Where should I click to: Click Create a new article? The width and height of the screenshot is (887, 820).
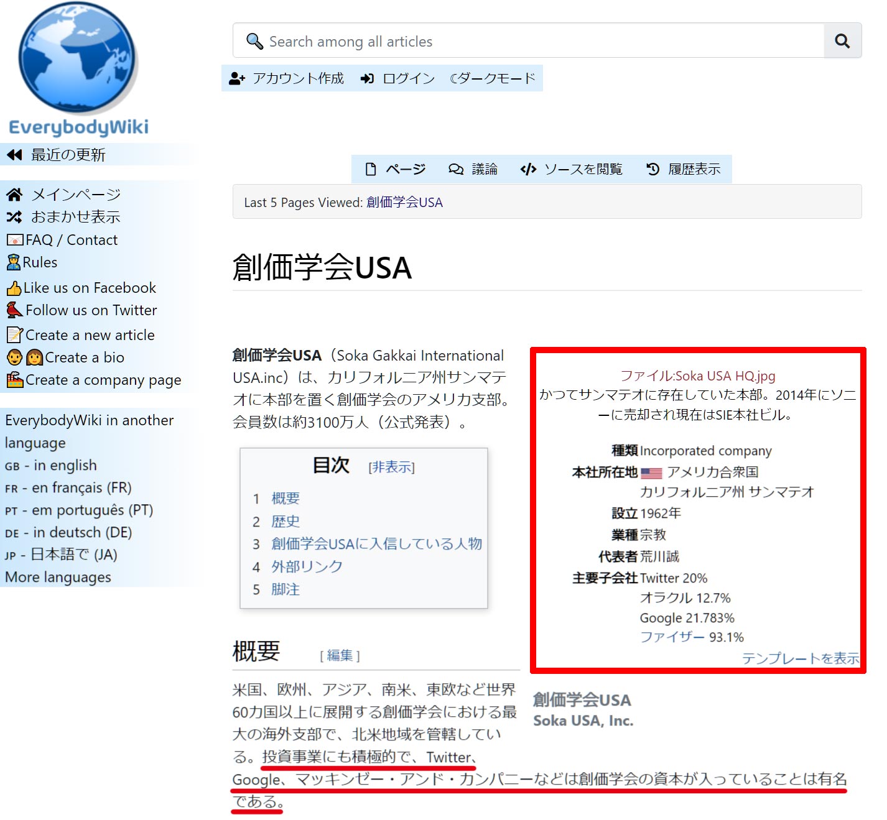[90, 335]
